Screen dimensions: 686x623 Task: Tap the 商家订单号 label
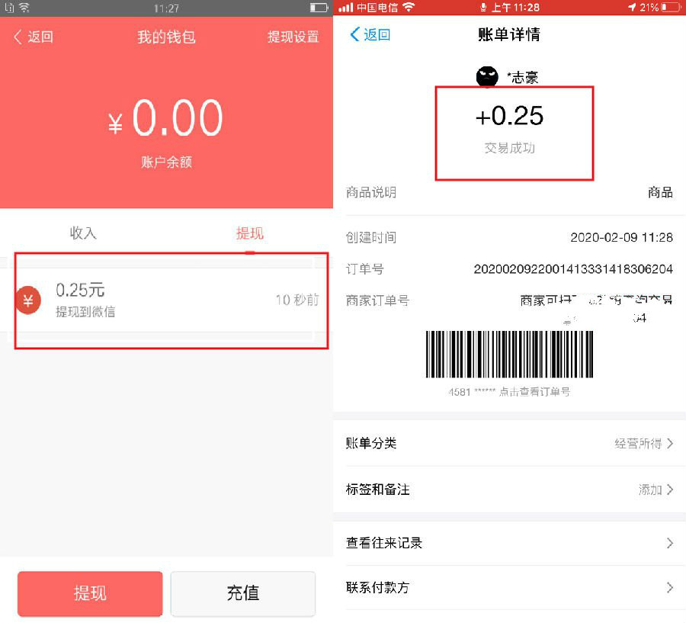click(x=377, y=300)
